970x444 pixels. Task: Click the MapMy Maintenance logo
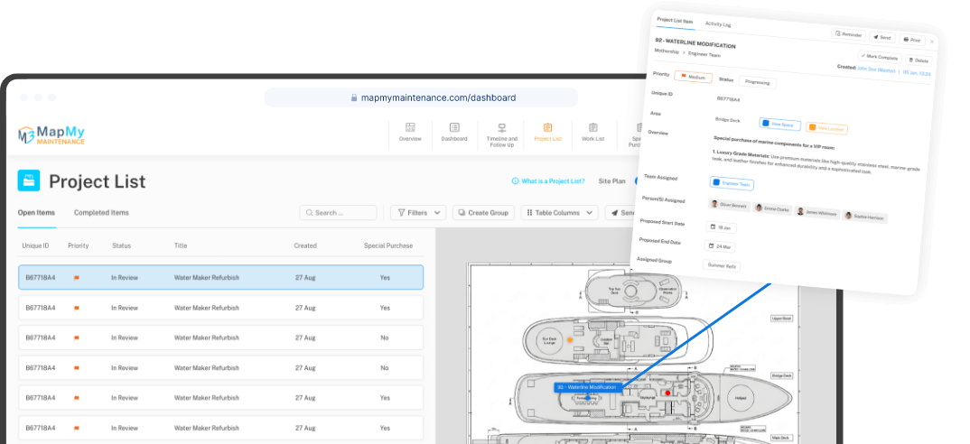click(x=51, y=135)
